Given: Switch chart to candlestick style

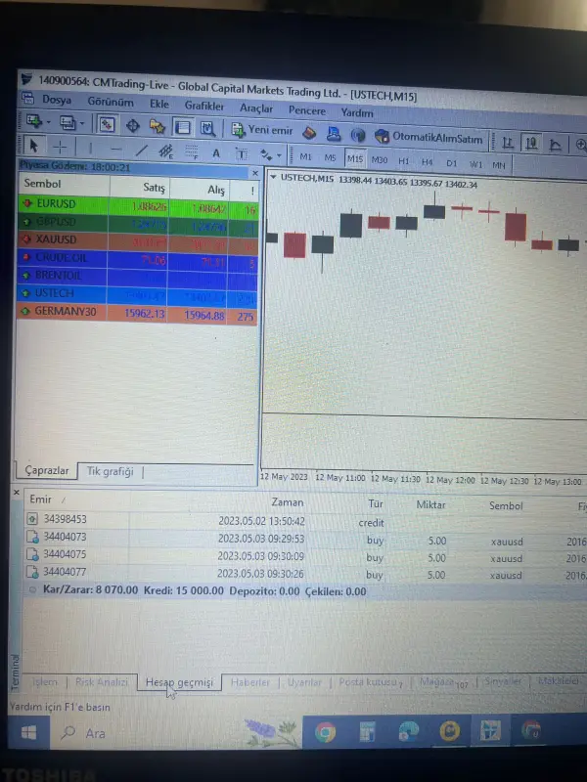Looking at the screenshot, I should 531,144.
